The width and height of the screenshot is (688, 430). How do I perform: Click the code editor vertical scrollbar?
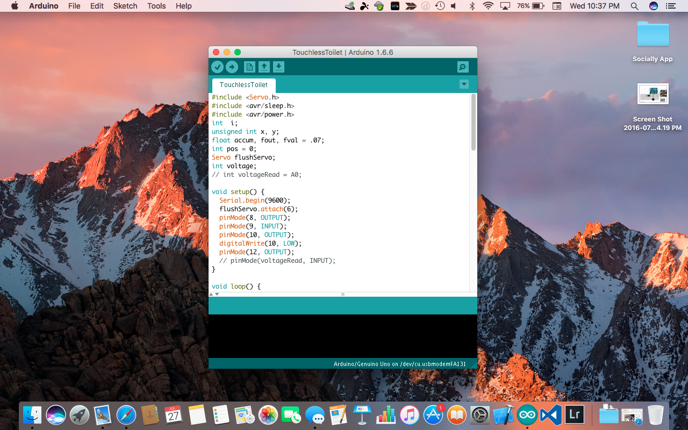(x=474, y=123)
